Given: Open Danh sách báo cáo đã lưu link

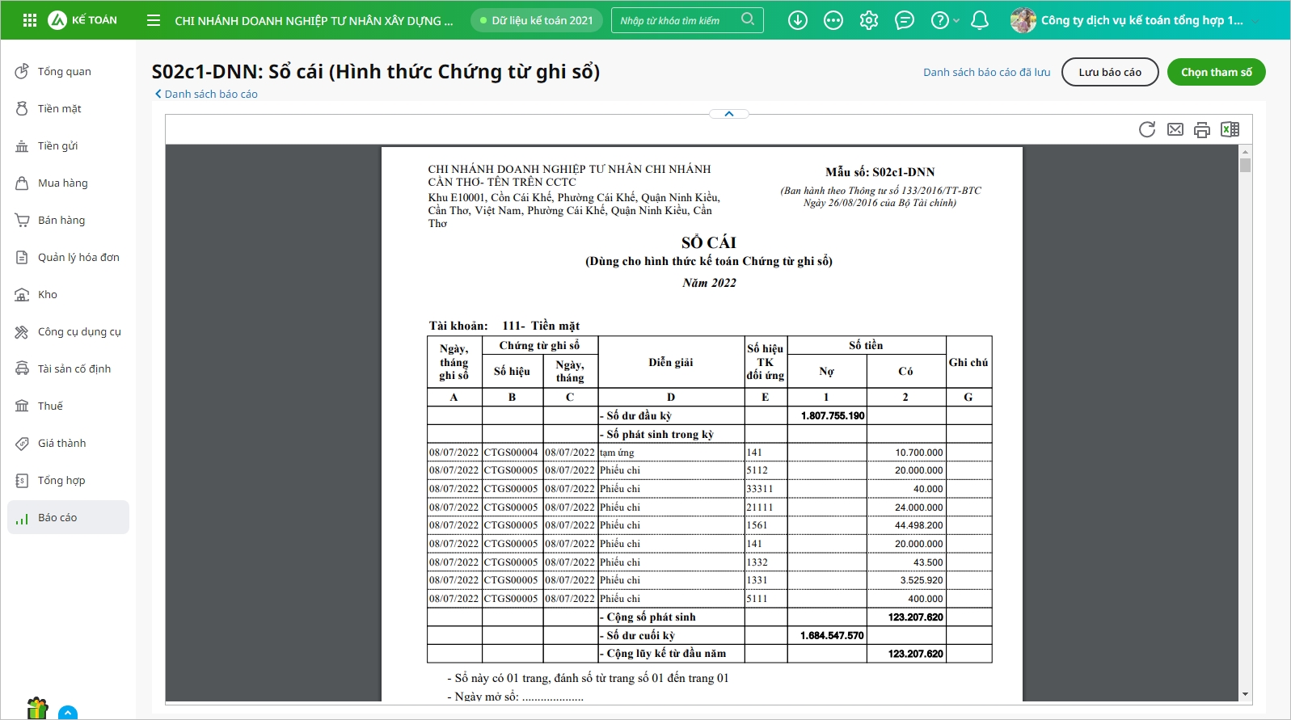Looking at the screenshot, I should click(986, 72).
